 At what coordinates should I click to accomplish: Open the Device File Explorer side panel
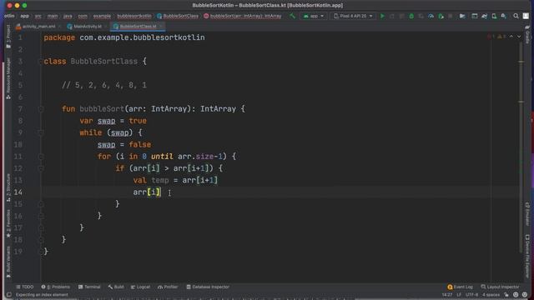pyautogui.click(x=527, y=256)
